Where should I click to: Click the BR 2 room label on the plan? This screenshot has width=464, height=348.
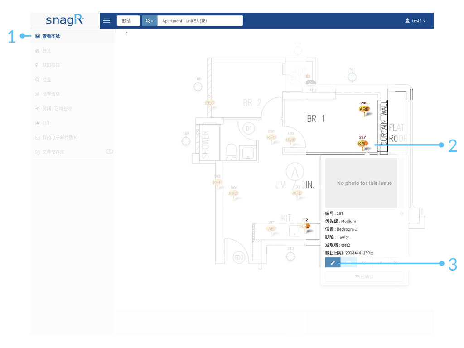(252, 103)
